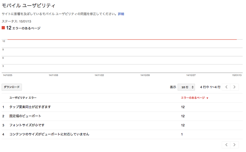Viewport: 246px width, 152px height.
Task: Click the ユーザビリティ エラー column header
Action: 23,98
